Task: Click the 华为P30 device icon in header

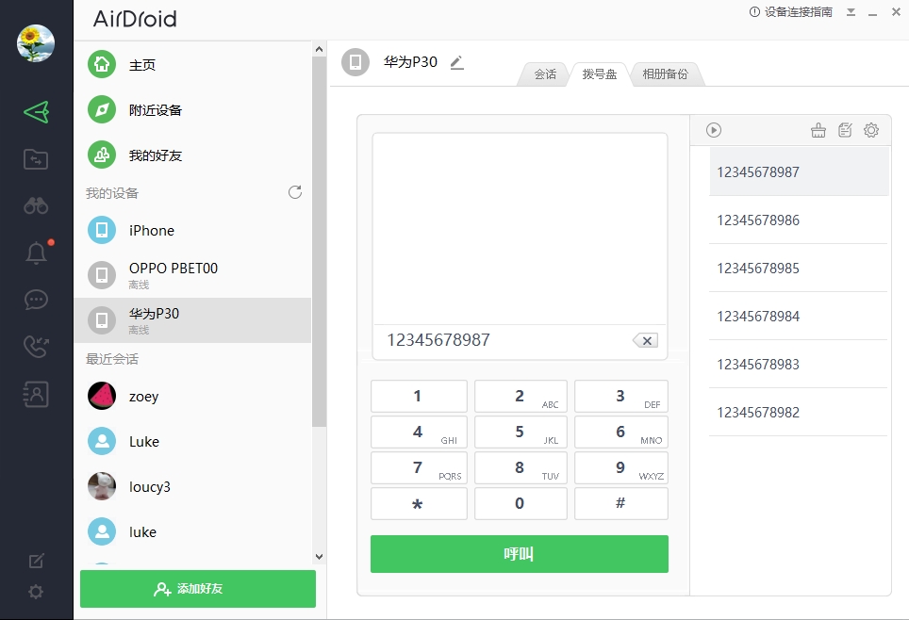Action: [355, 62]
